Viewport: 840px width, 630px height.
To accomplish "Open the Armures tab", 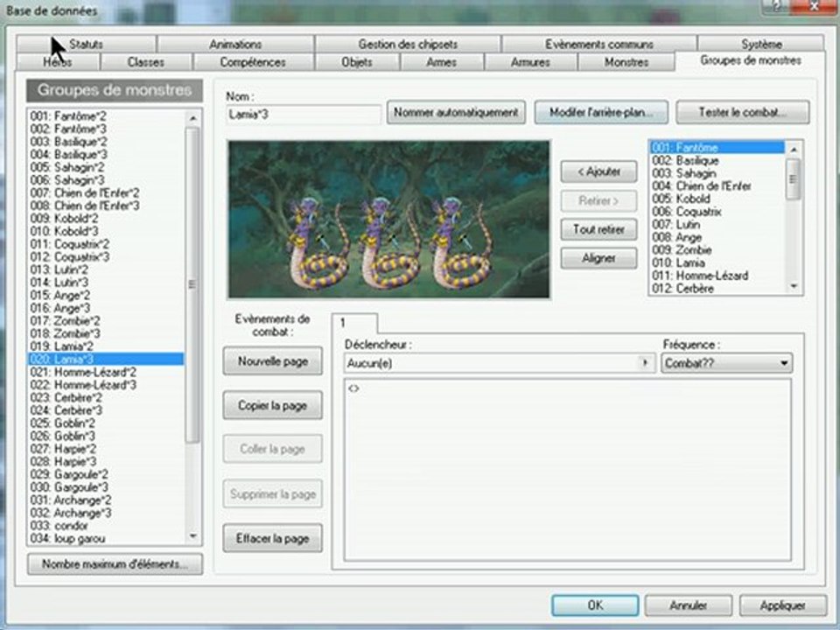I will [x=530, y=62].
